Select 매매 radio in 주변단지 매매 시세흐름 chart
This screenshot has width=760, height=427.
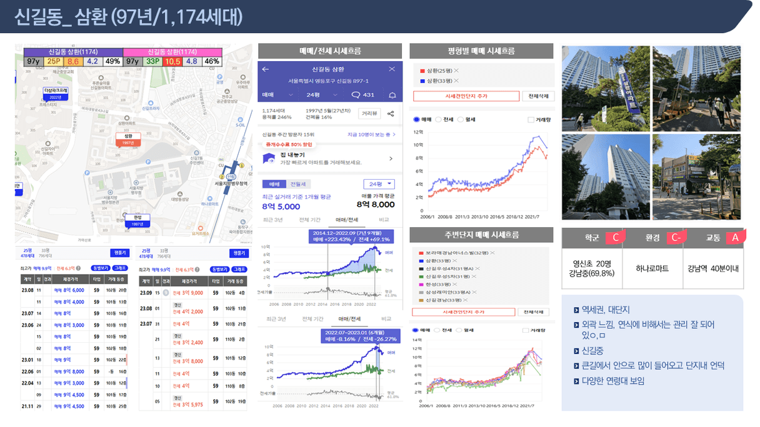pos(417,329)
